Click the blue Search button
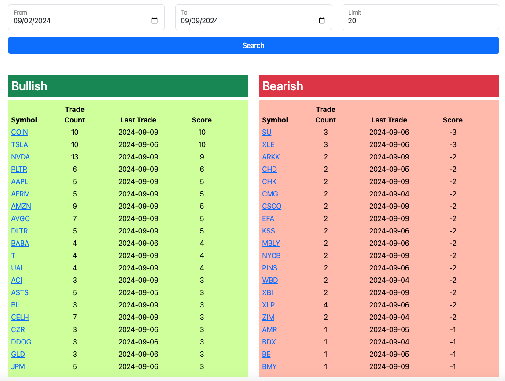The height and width of the screenshot is (381, 505). click(x=254, y=45)
